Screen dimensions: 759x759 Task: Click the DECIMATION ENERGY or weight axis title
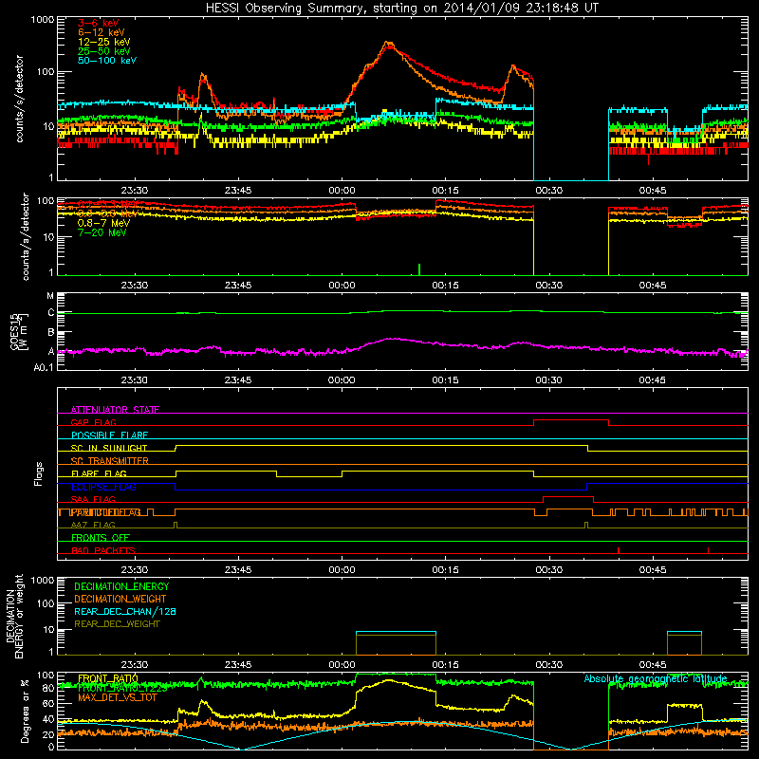click(14, 617)
